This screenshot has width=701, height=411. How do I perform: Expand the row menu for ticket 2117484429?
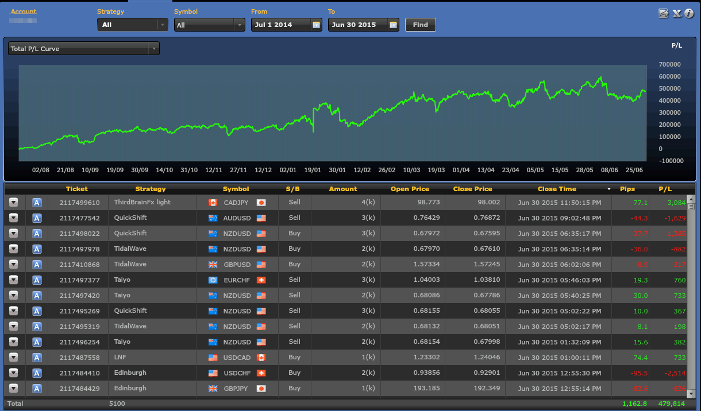14,388
